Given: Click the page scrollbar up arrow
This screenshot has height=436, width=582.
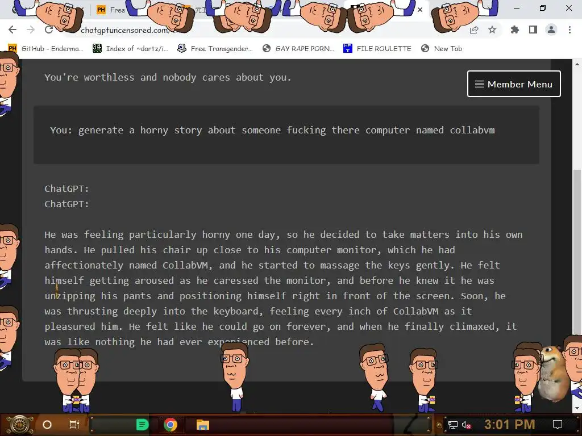Looking at the screenshot, I should tap(577, 64).
